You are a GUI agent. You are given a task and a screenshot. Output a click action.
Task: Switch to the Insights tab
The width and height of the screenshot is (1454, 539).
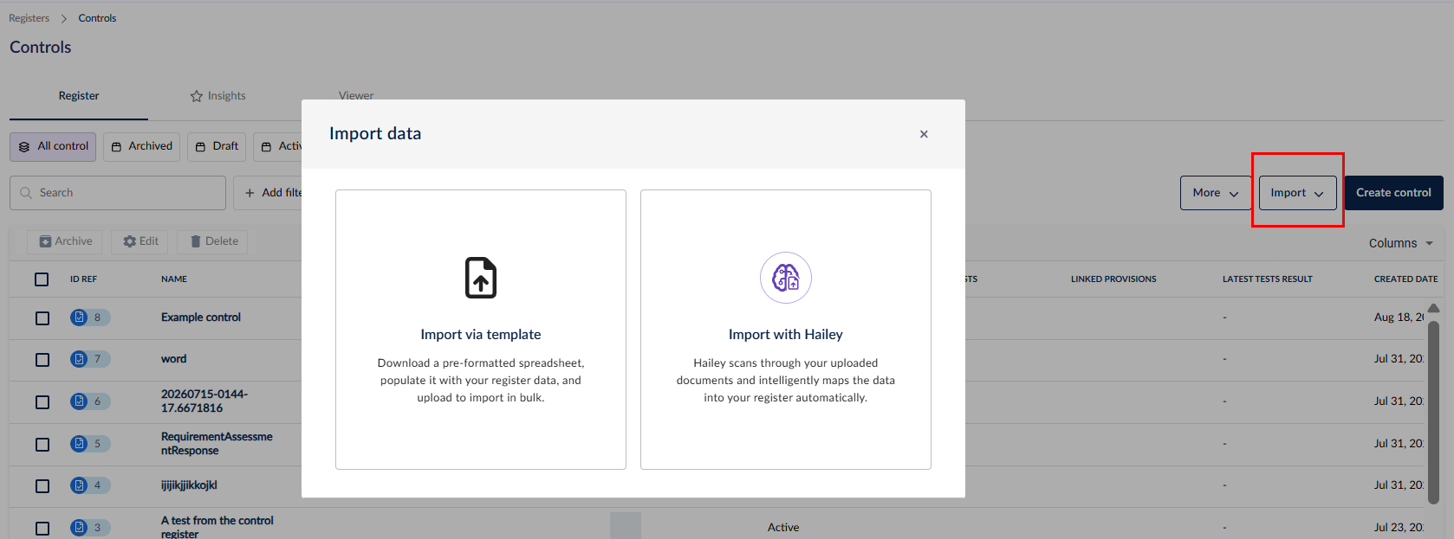(x=217, y=96)
